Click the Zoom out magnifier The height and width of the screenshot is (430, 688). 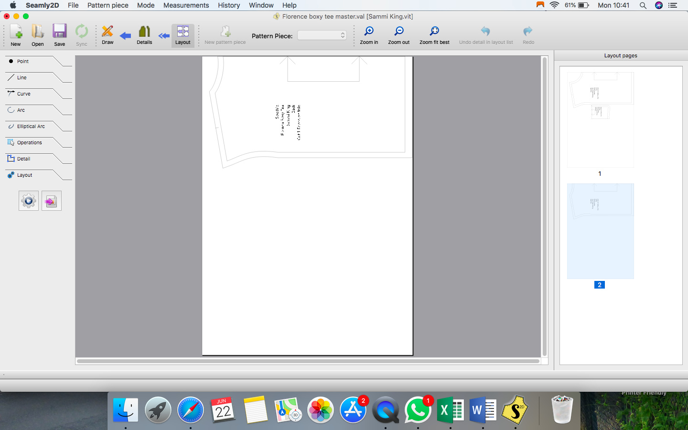[x=398, y=32]
